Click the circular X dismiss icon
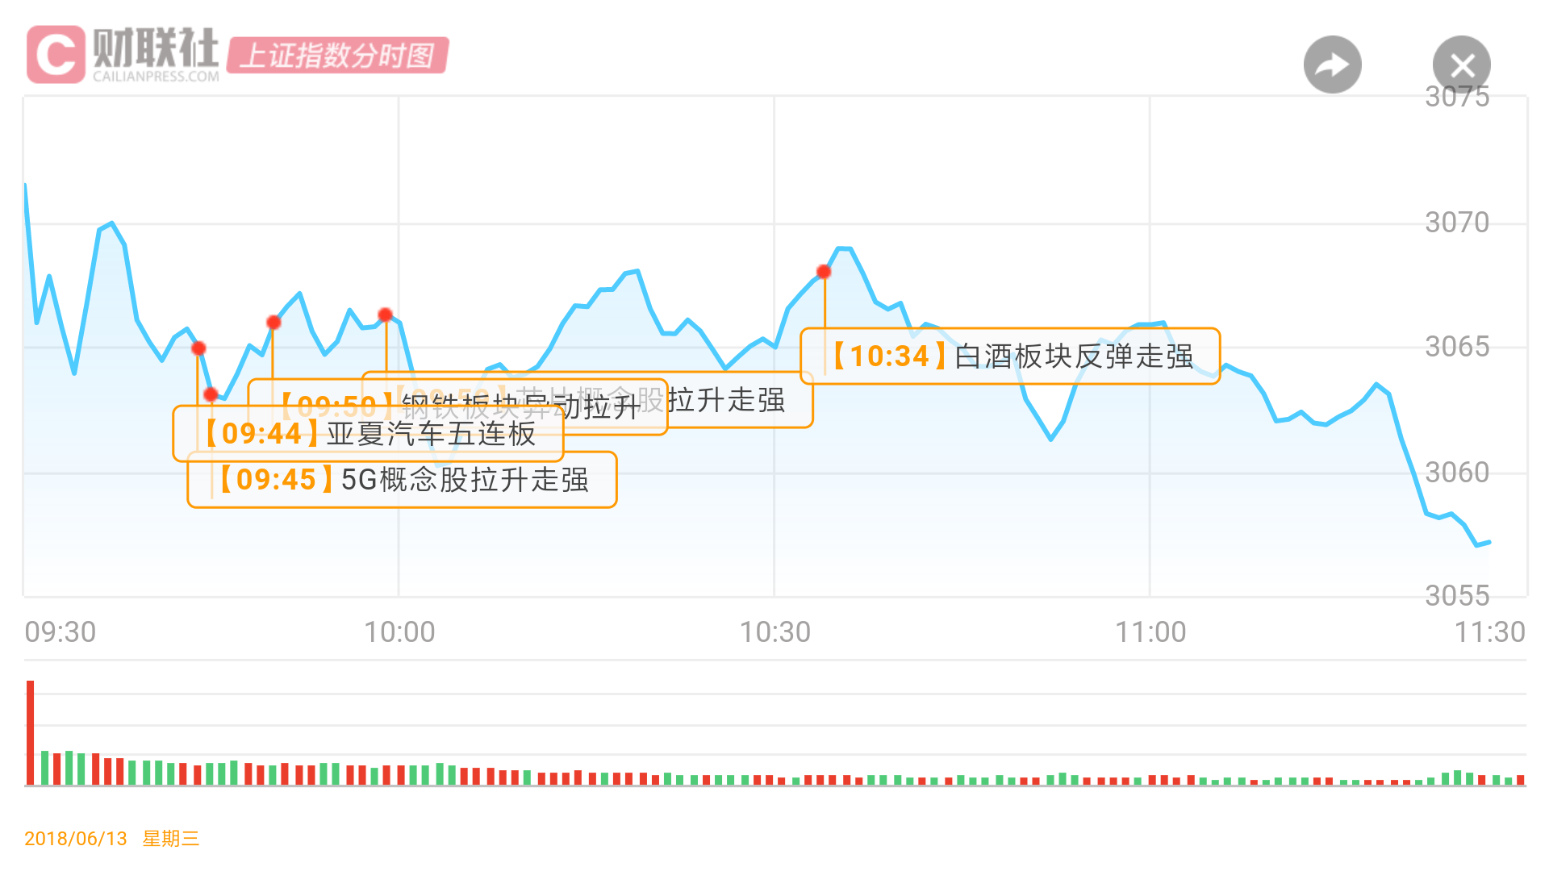 coord(1462,65)
